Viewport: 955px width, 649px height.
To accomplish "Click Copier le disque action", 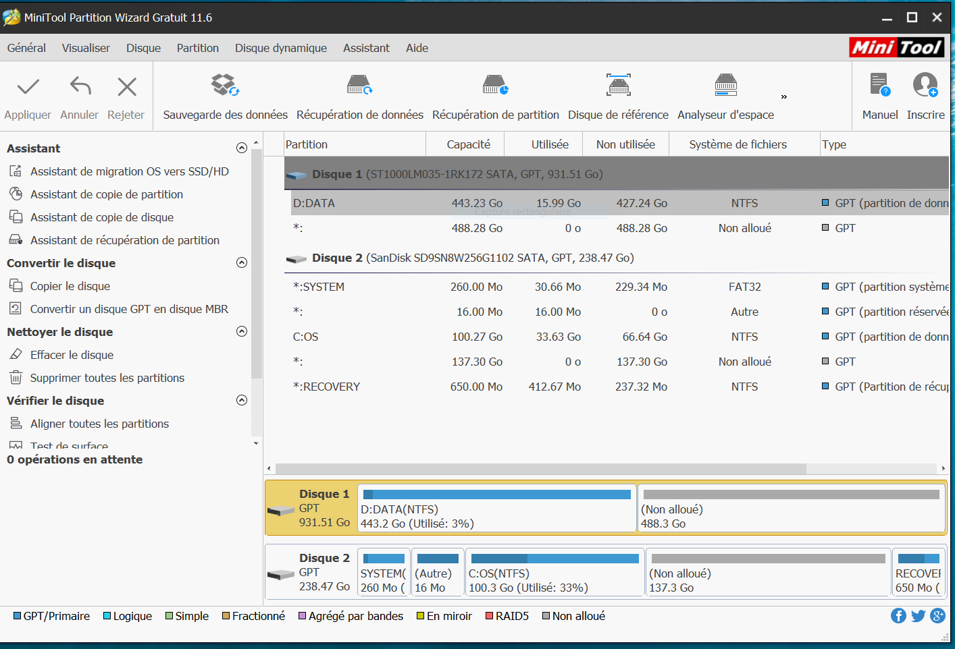I will [x=70, y=286].
